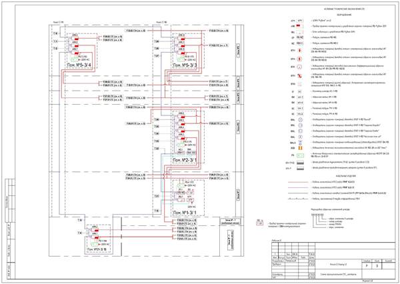Click the circled red lightning bolt legend symbol
The image size is (400, 284).
pyautogui.click(x=300, y=59)
